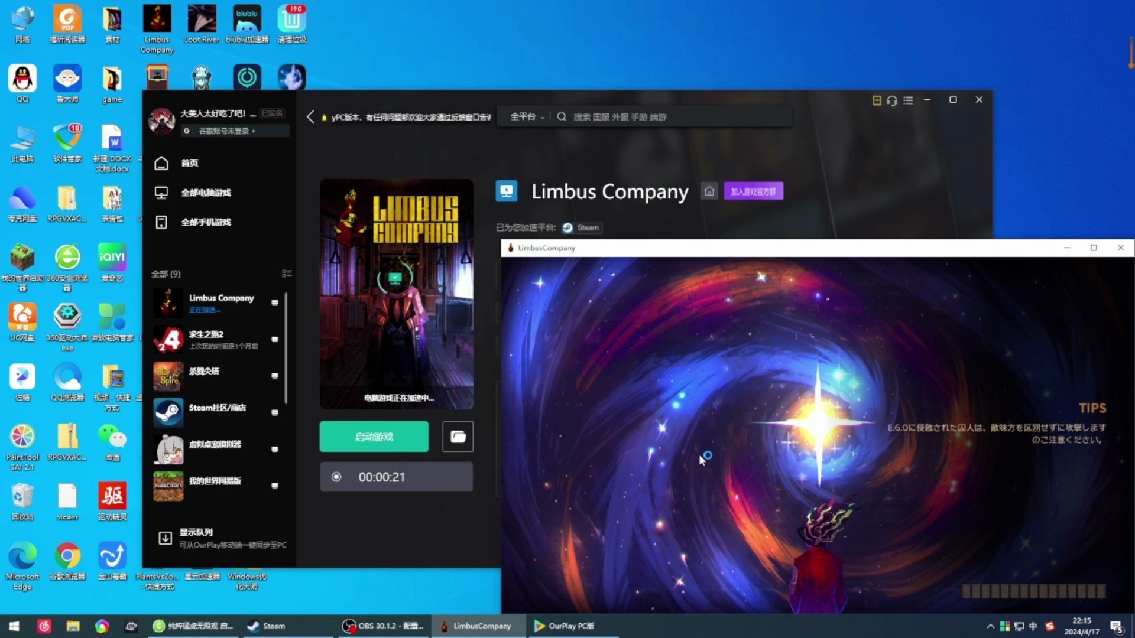Click the home icon next to Limbus Company title
The image size is (1135, 638).
(x=709, y=191)
